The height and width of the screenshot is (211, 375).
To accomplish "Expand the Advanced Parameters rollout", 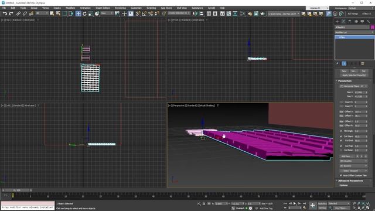I will 350,181.
